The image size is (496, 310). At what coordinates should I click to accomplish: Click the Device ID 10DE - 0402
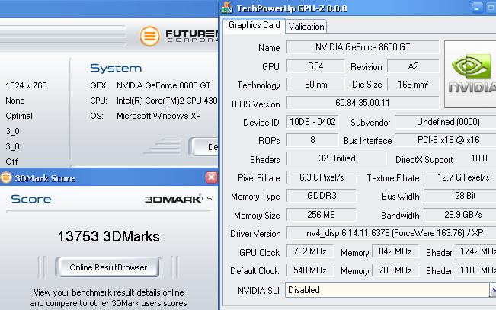(312, 122)
